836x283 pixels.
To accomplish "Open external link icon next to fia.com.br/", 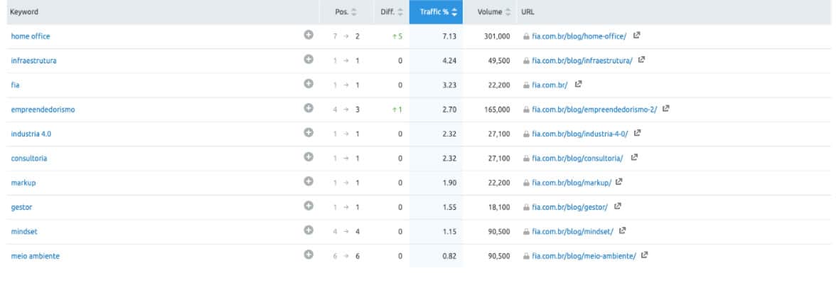I will [578, 84].
